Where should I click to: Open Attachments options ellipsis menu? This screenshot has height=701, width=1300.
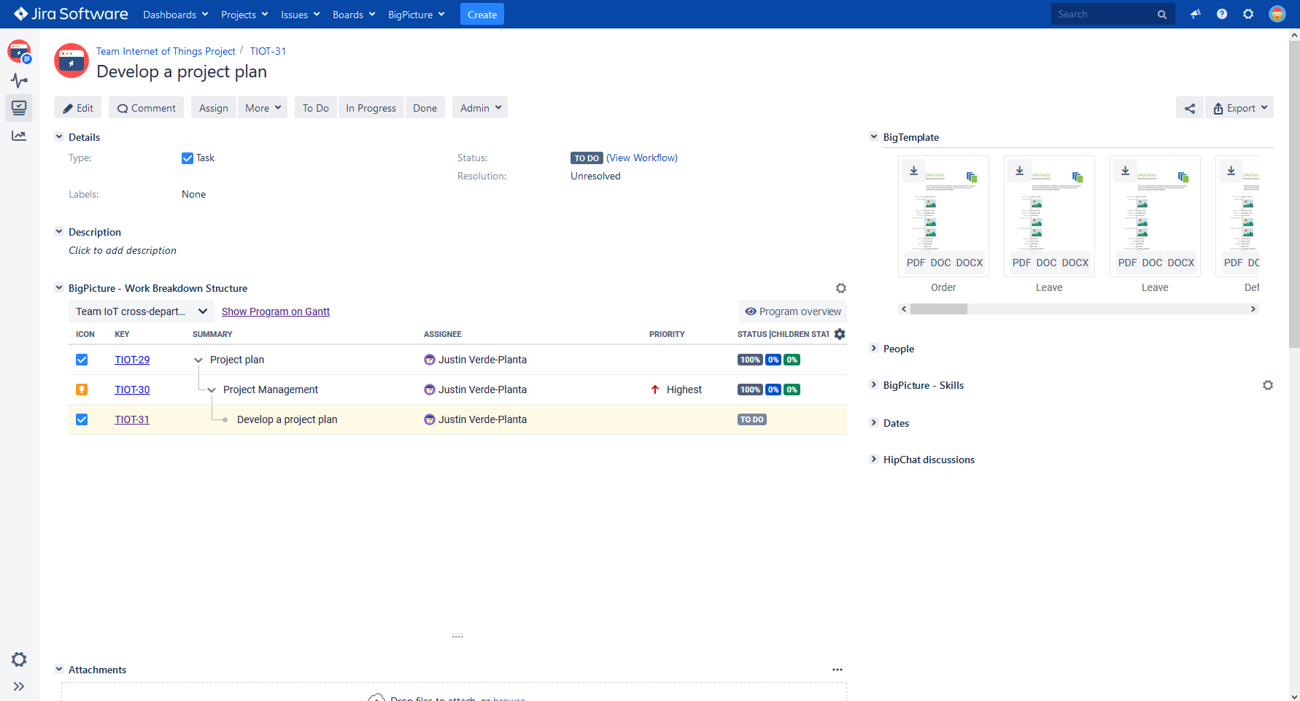click(x=837, y=670)
